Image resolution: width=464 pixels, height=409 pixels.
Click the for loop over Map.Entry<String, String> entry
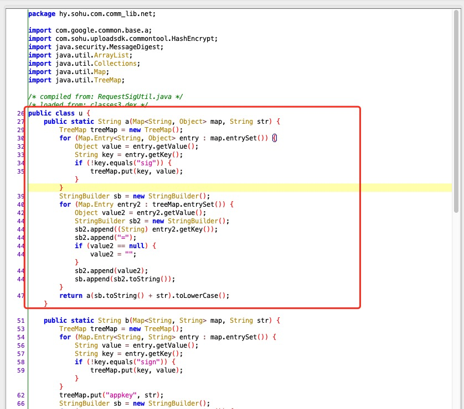point(168,337)
